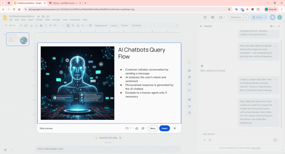This screenshot has width=285, height=154.
Task: Click the undo arrow in the toolbar
Action: pos(32,26)
